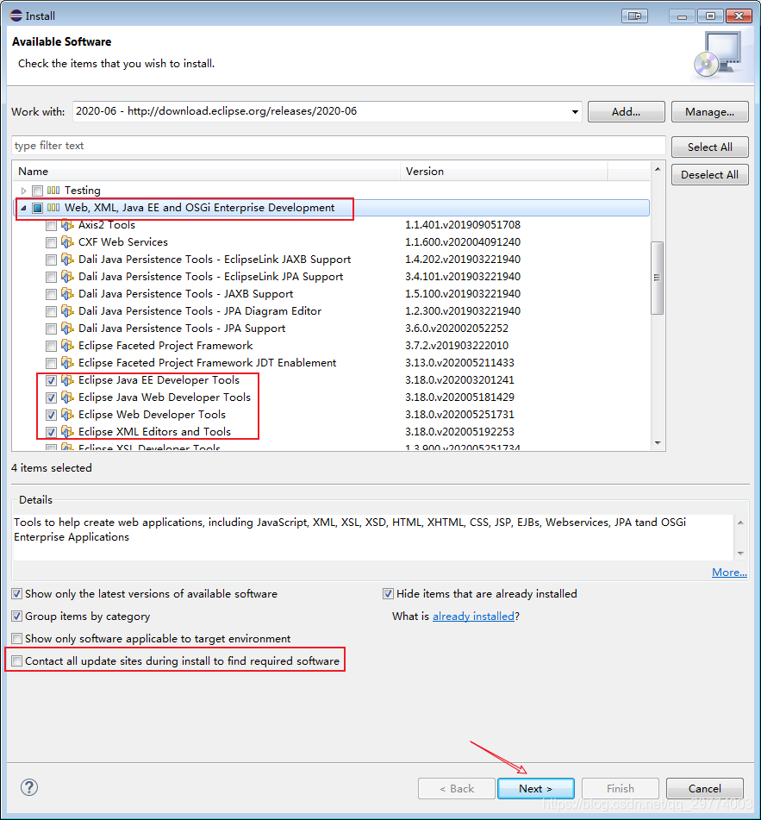Click the type filter text field
This screenshot has width=761, height=820.
(339, 146)
